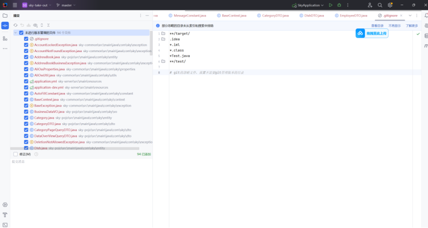The height and width of the screenshot is (228, 428).
Task: Uncheck BaseContext.java checkbox in commit list
Action: point(26,100)
